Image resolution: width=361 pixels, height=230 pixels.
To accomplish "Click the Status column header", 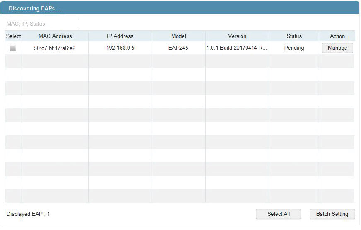I will (x=294, y=36).
